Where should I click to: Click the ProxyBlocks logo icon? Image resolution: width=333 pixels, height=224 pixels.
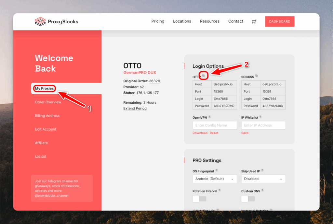40,22
